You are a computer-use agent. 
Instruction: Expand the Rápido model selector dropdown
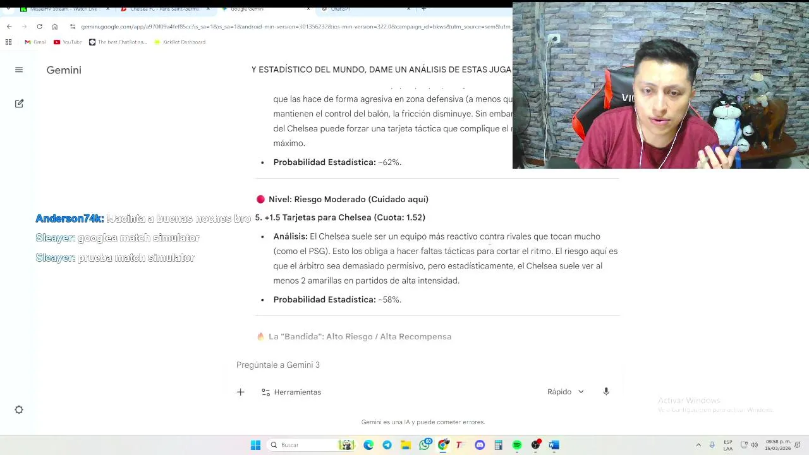(566, 392)
